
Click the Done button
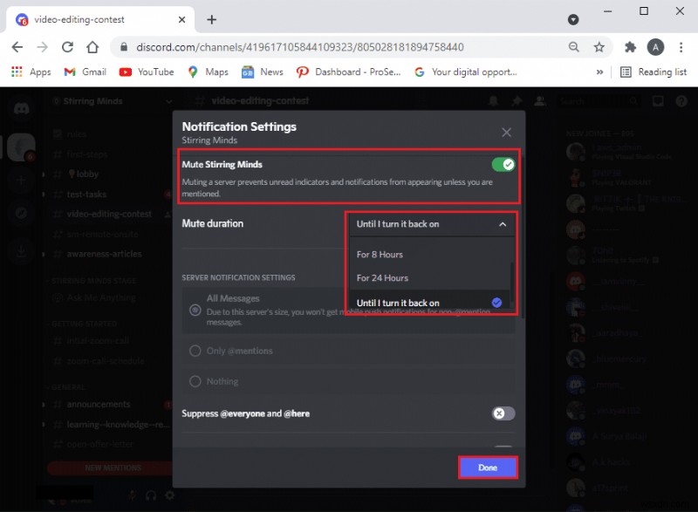[488, 467]
